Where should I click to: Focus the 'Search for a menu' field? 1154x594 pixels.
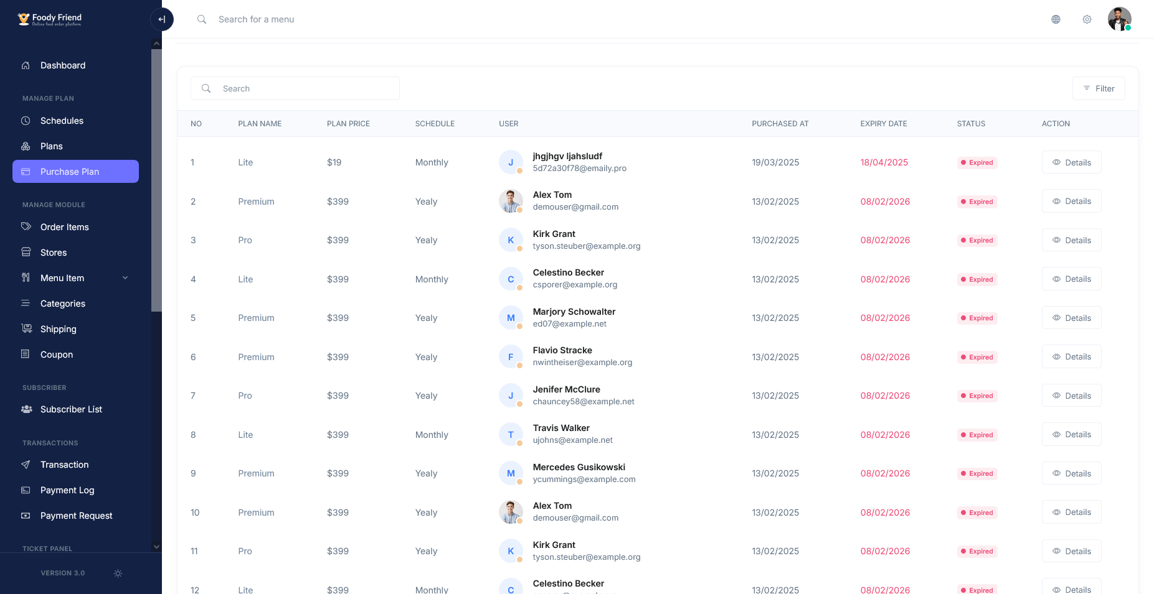click(256, 19)
